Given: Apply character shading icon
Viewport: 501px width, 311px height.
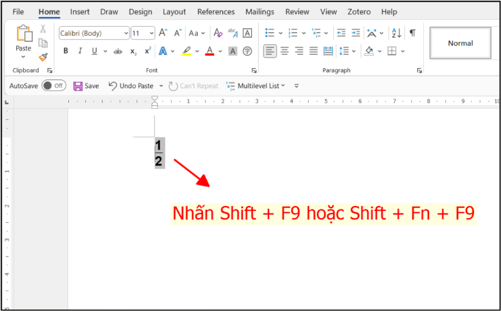Looking at the screenshot, I should click(232, 51).
